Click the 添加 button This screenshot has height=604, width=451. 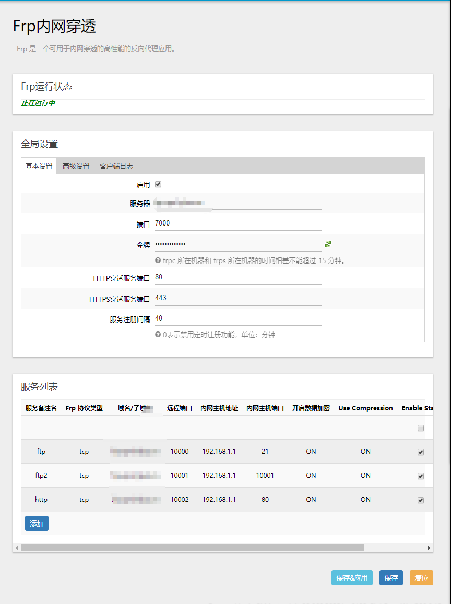(x=37, y=524)
